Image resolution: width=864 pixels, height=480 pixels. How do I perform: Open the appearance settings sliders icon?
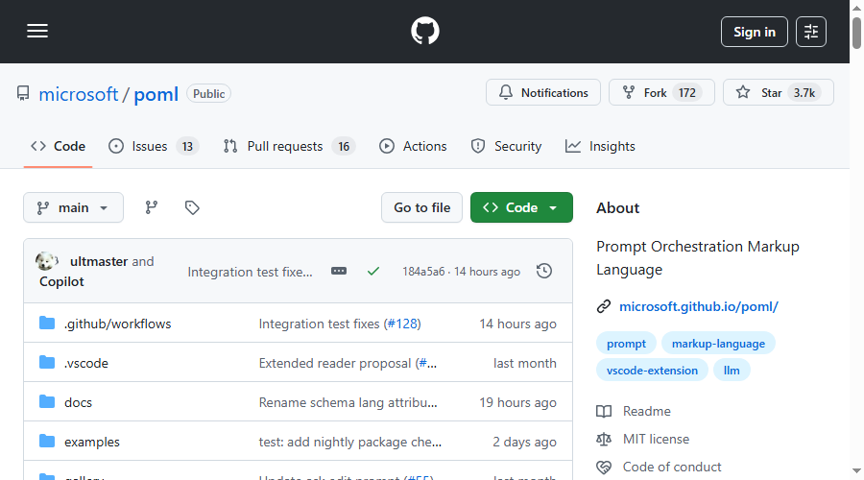[810, 32]
